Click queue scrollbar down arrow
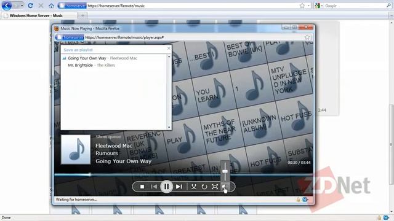 pyautogui.click(x=169, y=127)
